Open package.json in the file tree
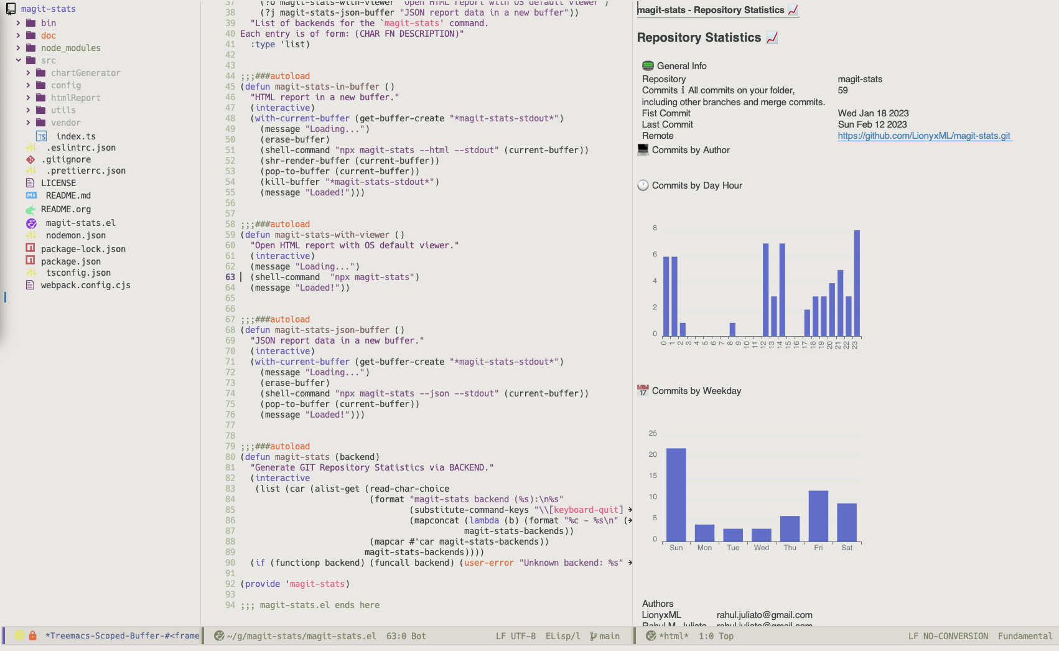 [x=71, y=262]
